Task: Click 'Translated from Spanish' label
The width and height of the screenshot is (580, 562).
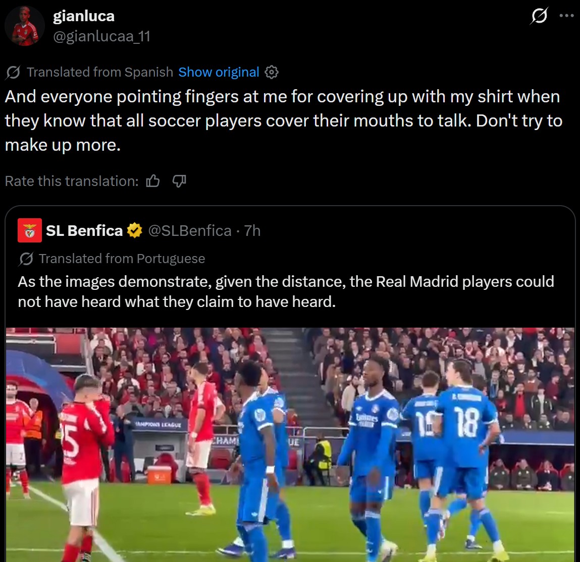Action: click(100, 72)
